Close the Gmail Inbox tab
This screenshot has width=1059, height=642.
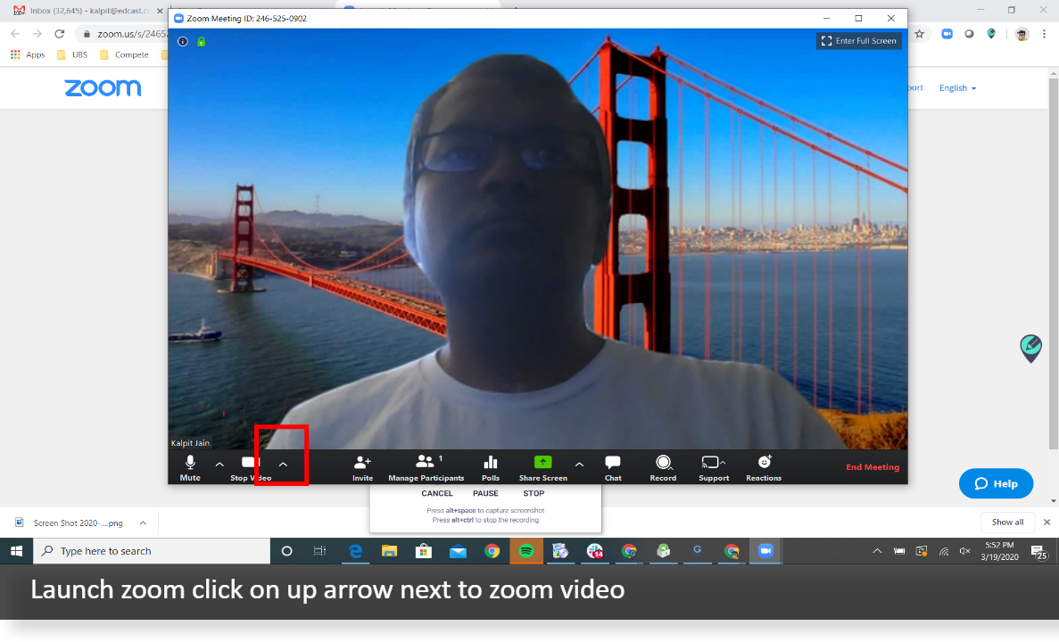(160, 11)
